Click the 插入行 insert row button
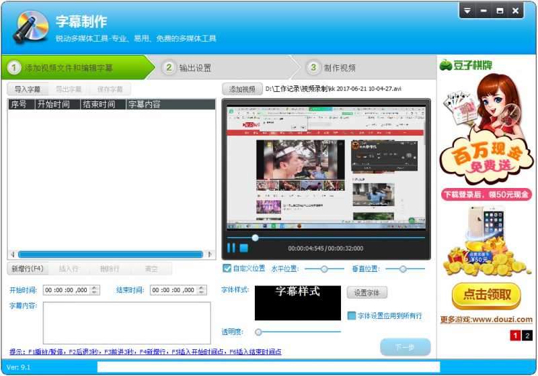The image size is (538, 376). (69, 269)
